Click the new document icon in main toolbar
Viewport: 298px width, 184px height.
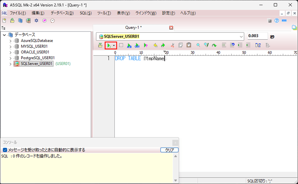click(x=4, y=21)
